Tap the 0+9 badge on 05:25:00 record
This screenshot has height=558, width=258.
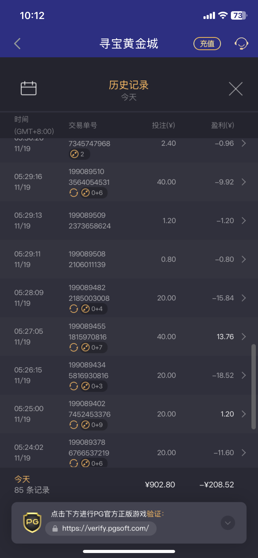pyautogui.click(x=94, y=425)
